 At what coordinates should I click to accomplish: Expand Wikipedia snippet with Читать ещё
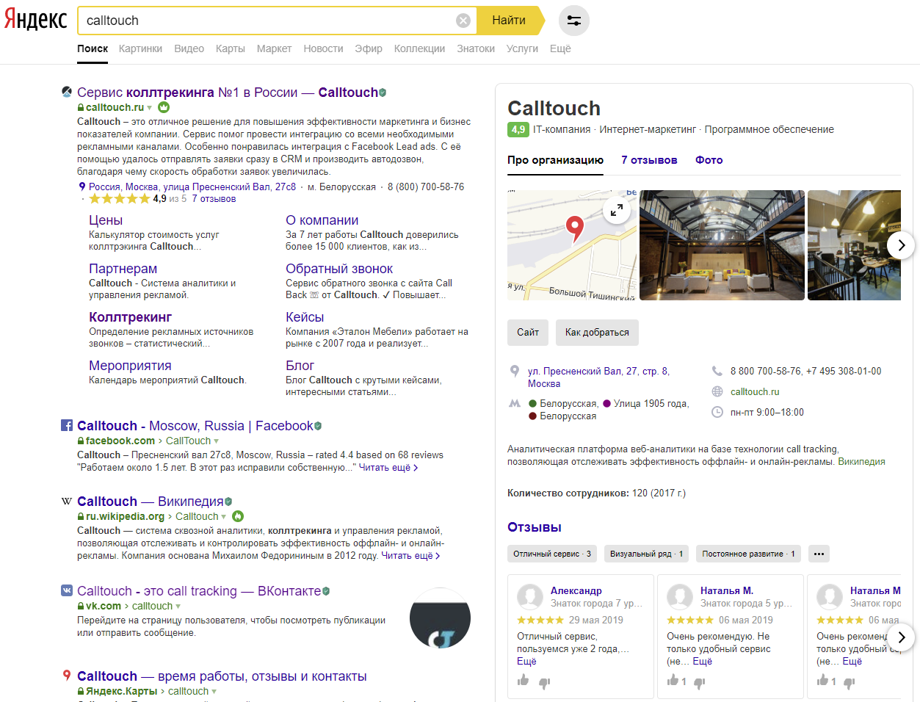click(410, 555)
